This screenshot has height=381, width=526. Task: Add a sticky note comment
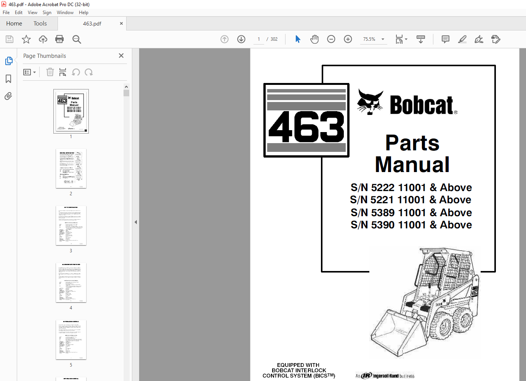pos(445,39)
